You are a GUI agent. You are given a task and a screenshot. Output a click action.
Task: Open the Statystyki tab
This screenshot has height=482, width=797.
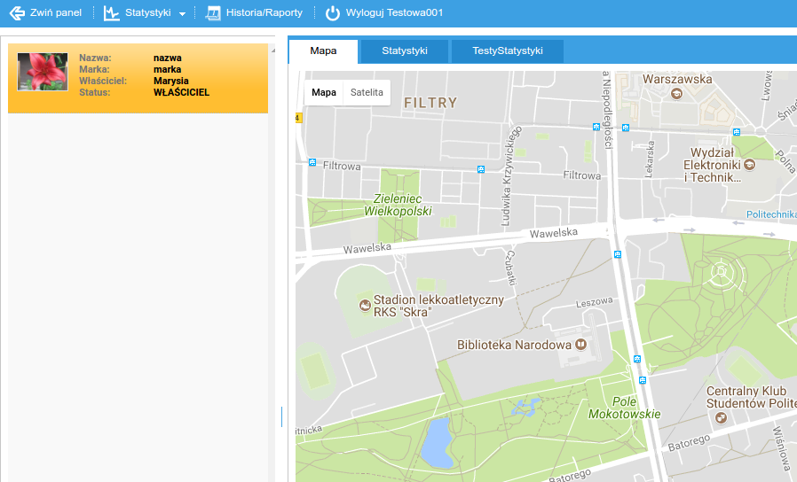pos(405,51)
